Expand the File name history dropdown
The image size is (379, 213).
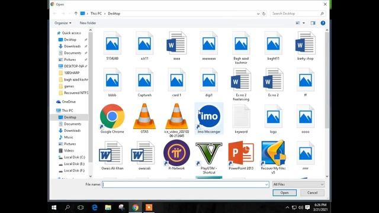click(266, 185)
